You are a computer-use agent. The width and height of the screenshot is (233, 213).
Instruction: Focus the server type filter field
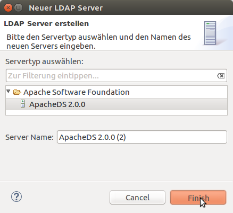[117, 76]
